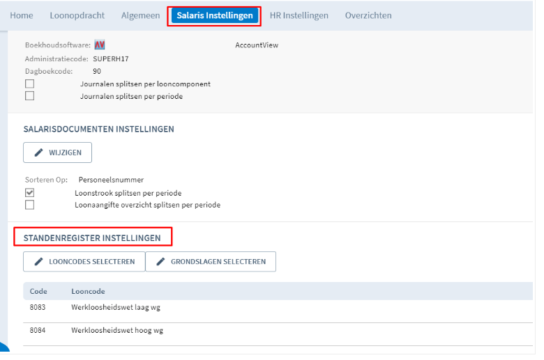This screenshot has width=544, height=360.
Task: Uncheck Loonstrook splitsen per periode
Action: 29,193
